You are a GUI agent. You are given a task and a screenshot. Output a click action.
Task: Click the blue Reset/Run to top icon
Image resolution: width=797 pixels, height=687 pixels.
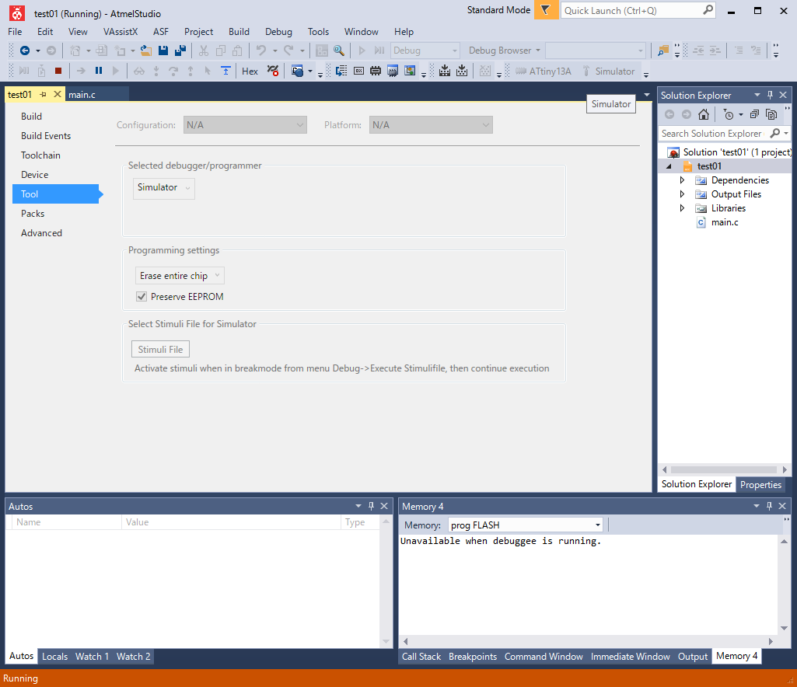click(x=225, y=71)
